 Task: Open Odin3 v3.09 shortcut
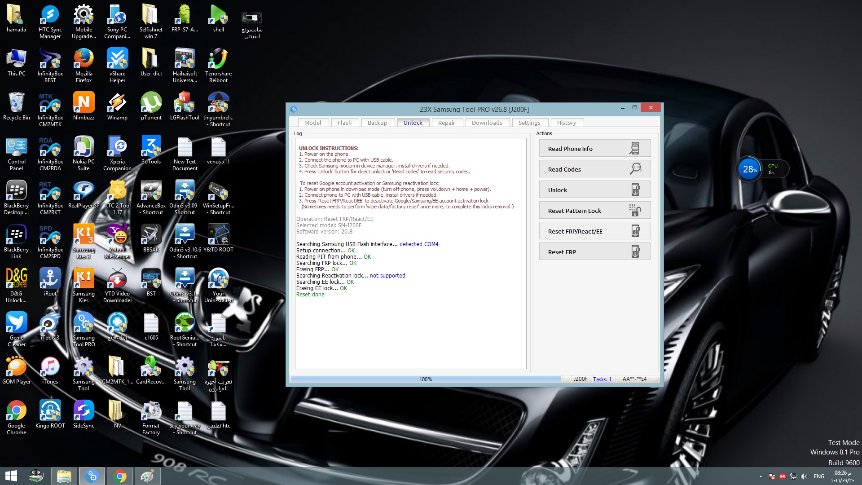185,198
